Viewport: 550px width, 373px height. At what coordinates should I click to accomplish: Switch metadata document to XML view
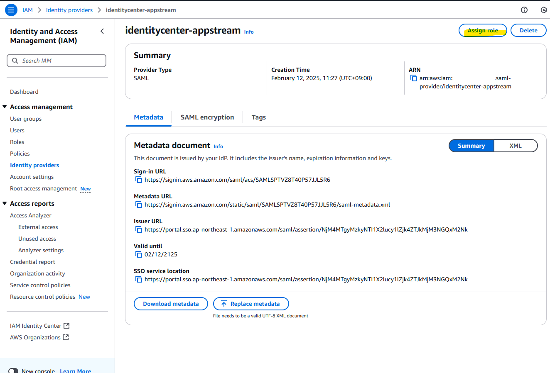[x=516, y=146]
